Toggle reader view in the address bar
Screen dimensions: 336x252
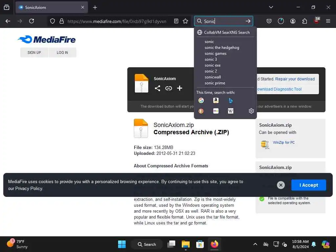tap(176, 21)
